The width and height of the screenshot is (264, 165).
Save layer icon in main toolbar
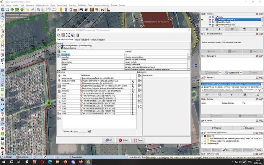[x=7, y=10]
